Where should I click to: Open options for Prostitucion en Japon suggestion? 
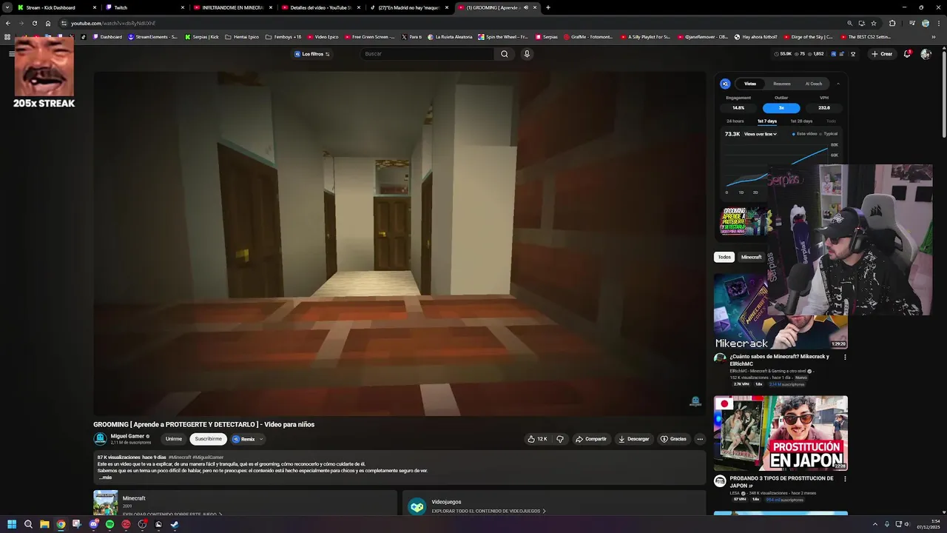(x=845, y=479)
